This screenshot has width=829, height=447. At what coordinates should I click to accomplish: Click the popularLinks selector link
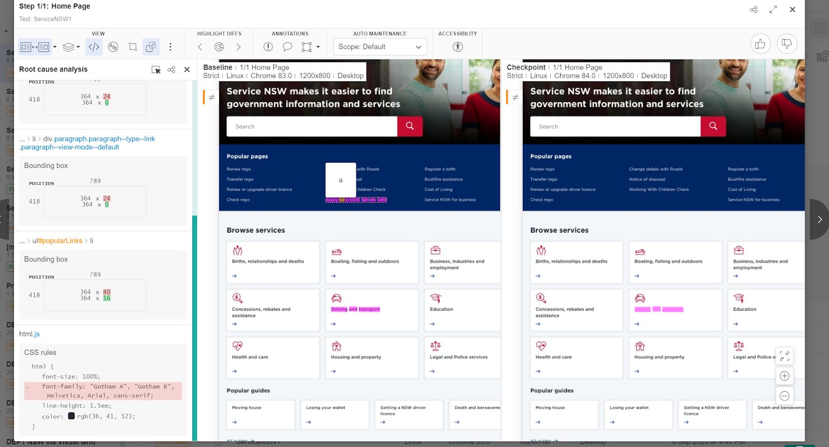pyautogui.click(x=60, y=241)
